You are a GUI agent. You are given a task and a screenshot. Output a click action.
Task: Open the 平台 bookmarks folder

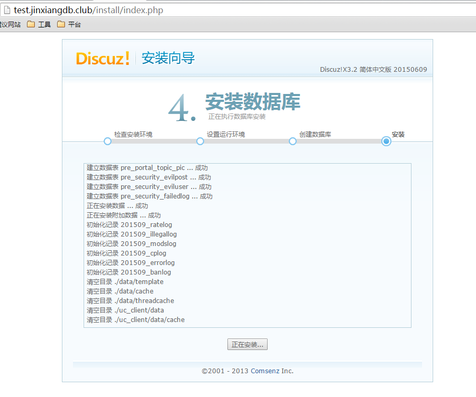pyautogui.click(x=69, y=24)
